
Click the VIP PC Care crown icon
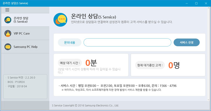(8, 33)
